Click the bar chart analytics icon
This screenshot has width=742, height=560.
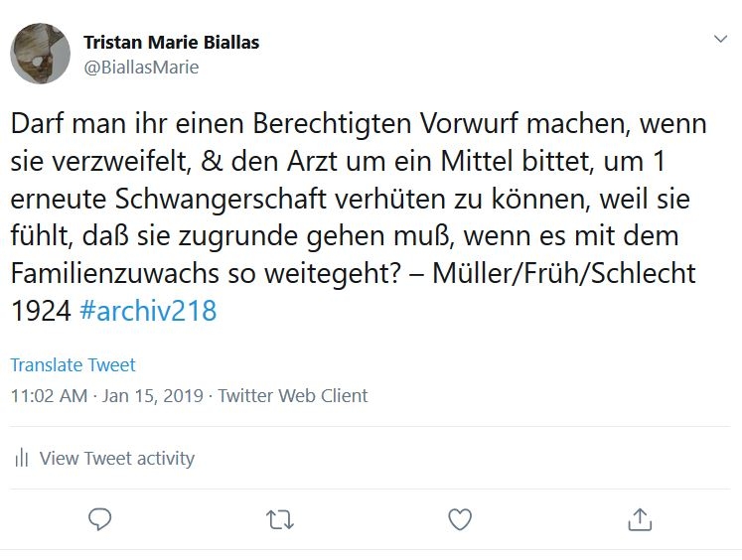coord(22,458)
